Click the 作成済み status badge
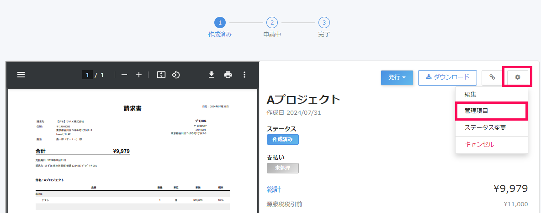541x213 pixels. [282, 139]
